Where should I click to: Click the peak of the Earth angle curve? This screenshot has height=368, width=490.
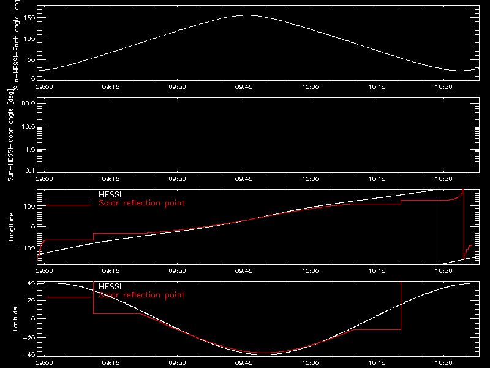[247, 15]
